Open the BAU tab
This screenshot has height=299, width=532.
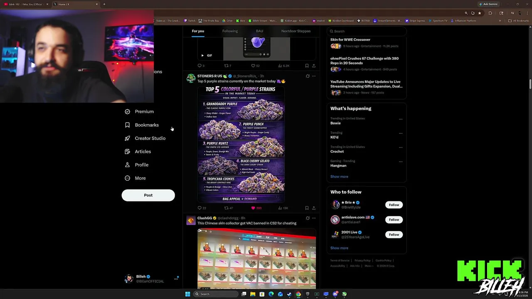[259, 31]
